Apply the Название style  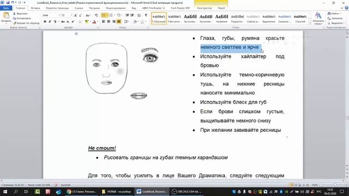[x=222, y=19]
